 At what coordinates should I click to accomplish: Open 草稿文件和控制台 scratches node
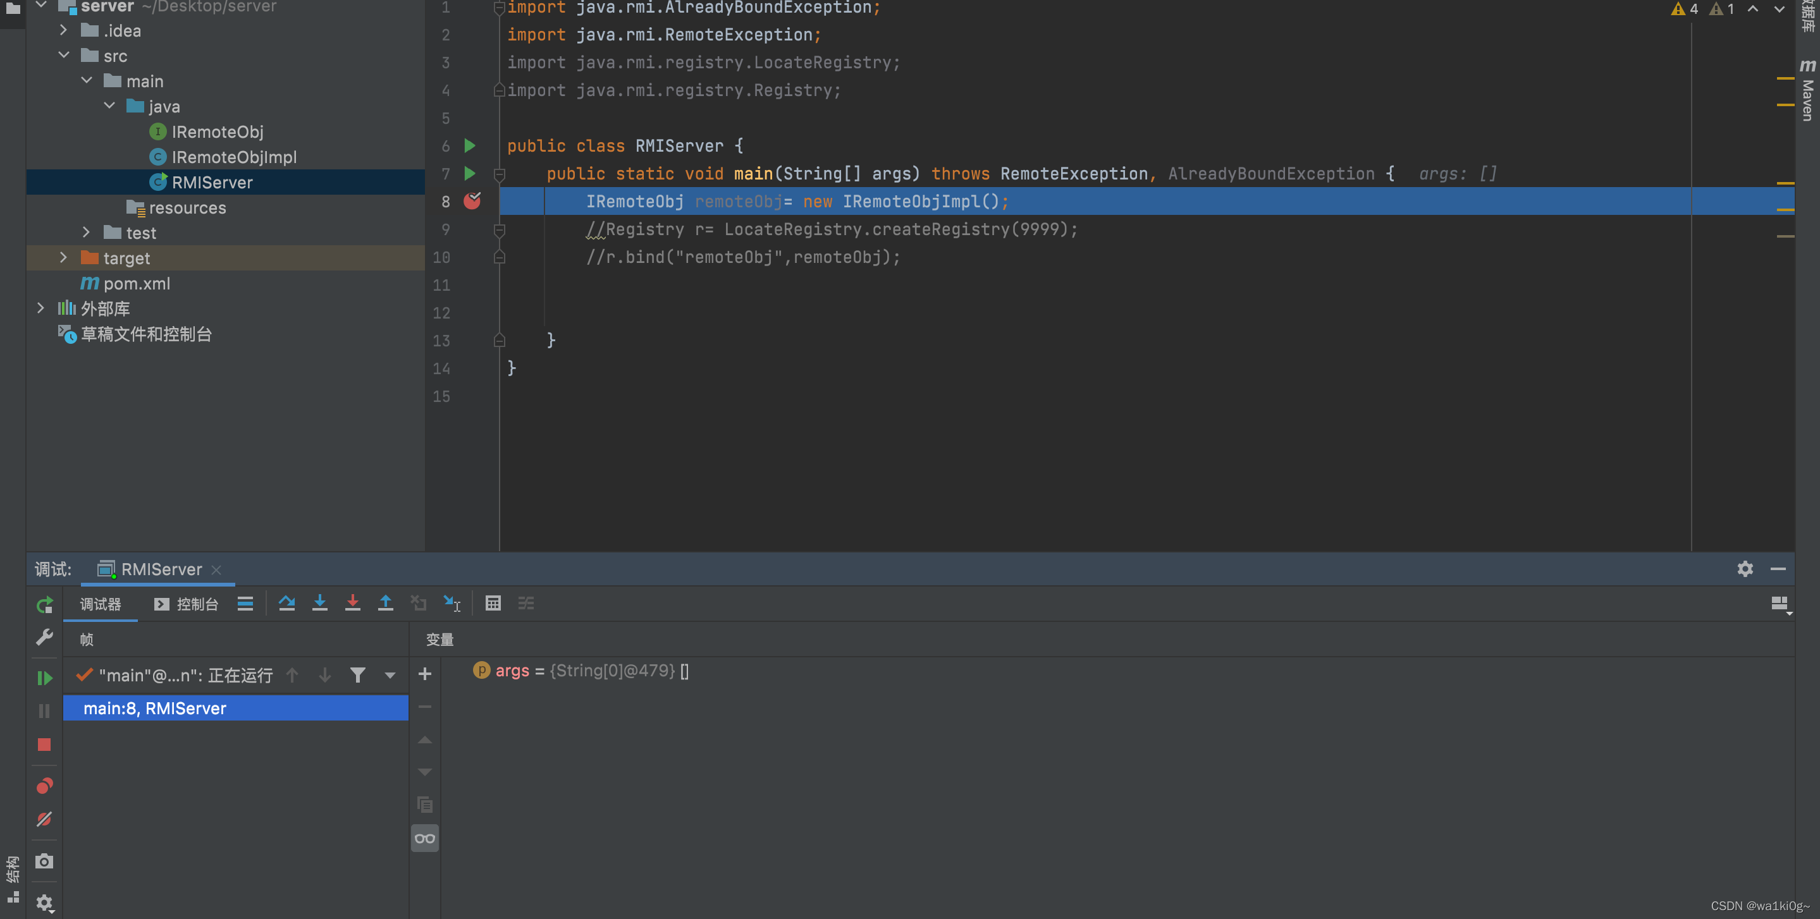(135, 334)
